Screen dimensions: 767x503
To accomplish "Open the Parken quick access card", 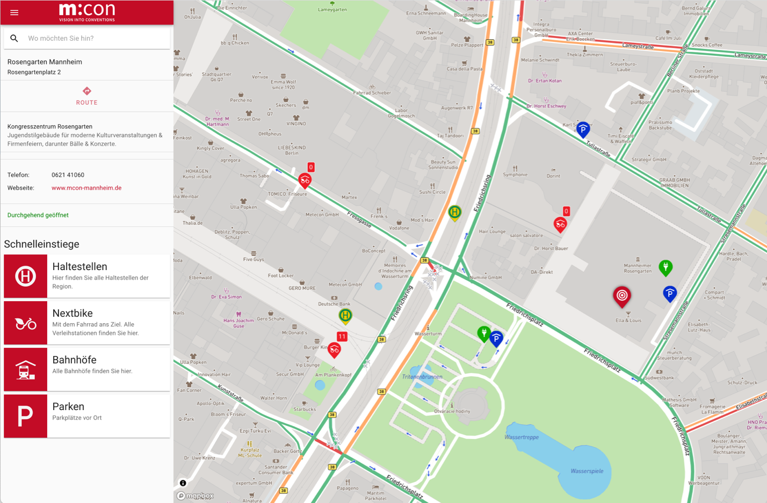I will [87, 416].
